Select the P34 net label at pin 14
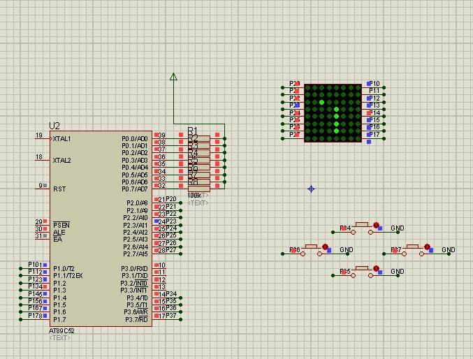473x359 pixels. tap(171, 293)
